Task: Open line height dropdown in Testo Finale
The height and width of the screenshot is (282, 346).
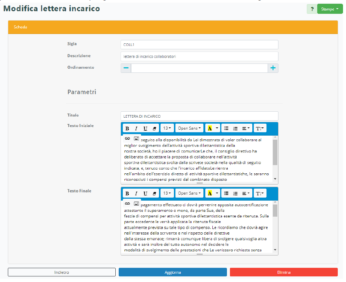Action: point(260,193)
